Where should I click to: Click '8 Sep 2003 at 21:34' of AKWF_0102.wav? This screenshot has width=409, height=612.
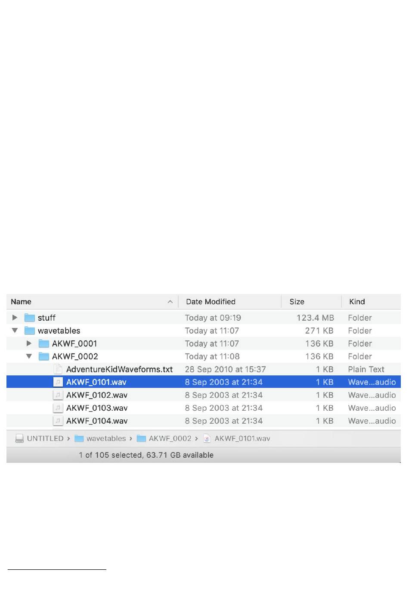224,395
